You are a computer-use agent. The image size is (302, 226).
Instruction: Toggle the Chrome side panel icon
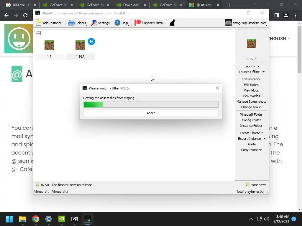(x=277, y=15)
